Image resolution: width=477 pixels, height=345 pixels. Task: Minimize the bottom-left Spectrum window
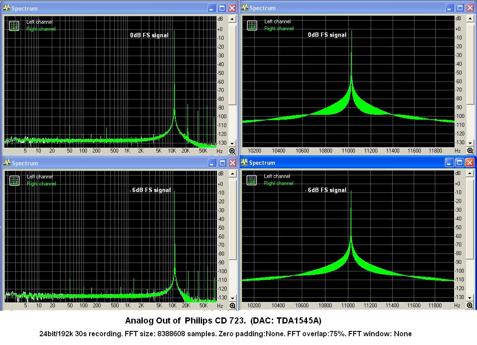point(212,163)
